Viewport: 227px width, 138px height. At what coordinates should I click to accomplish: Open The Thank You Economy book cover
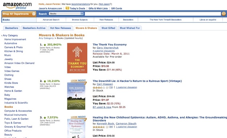tap(77, 58)
